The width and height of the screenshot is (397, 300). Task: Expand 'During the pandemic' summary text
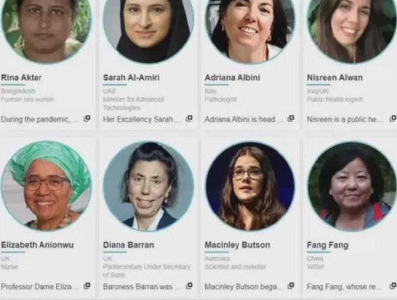click(40, 119)
